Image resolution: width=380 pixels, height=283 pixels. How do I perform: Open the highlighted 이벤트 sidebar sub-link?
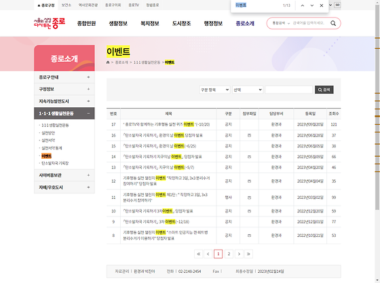[46, 156]
